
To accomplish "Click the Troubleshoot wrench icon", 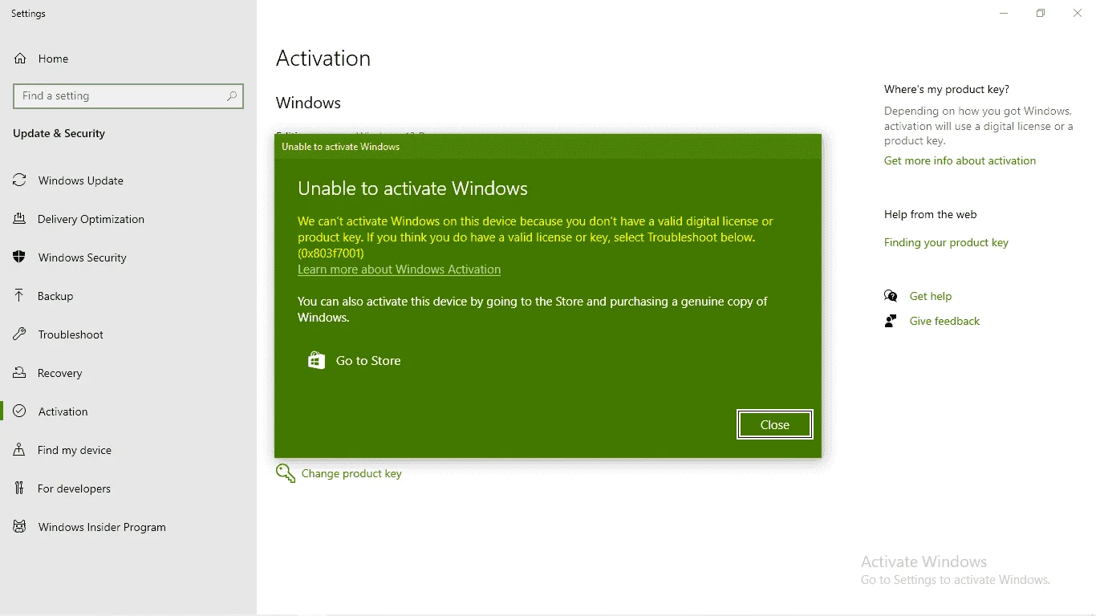I will tap(19, 334).
